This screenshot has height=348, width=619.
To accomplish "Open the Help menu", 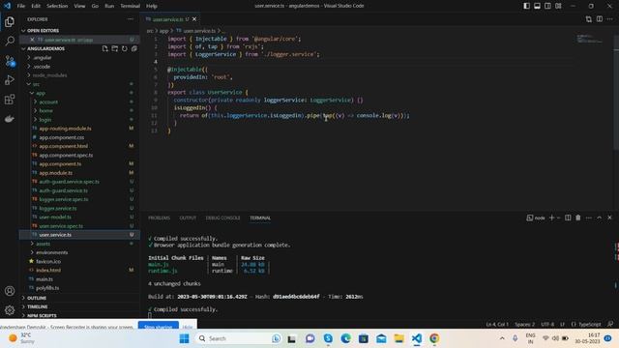I will click(x=152, y=6).
